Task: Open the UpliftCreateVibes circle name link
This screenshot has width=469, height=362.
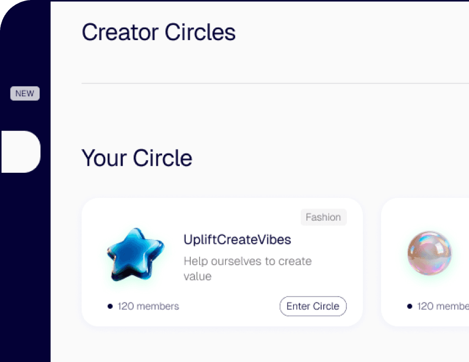Action: [237, 240]
